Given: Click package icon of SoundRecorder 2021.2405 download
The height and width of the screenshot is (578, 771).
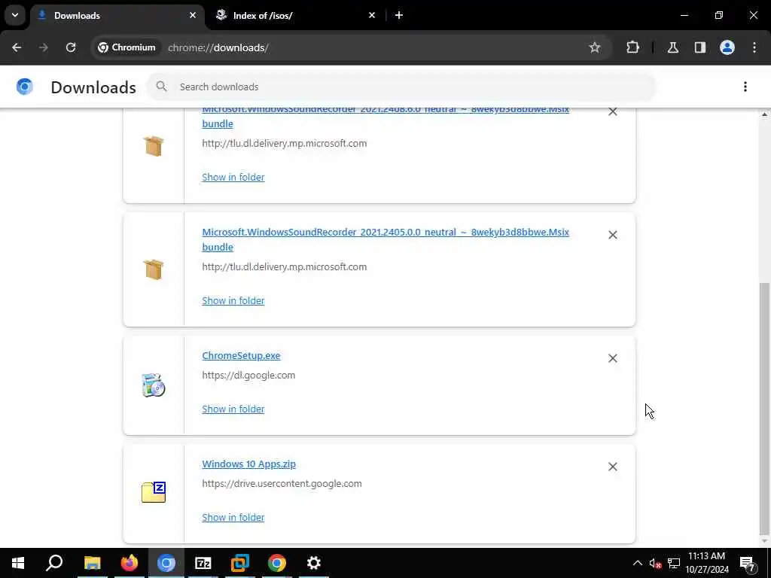Looking at the screenshot, I should [154, 269].
